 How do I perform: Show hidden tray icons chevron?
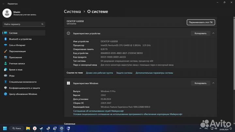200,128
